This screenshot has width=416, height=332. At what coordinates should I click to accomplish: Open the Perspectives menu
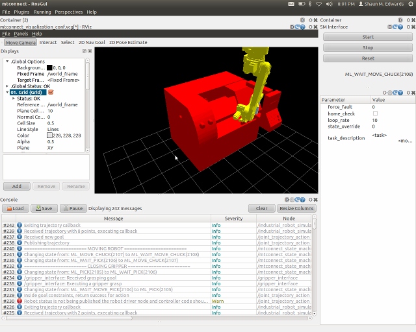tap(68, 12)
